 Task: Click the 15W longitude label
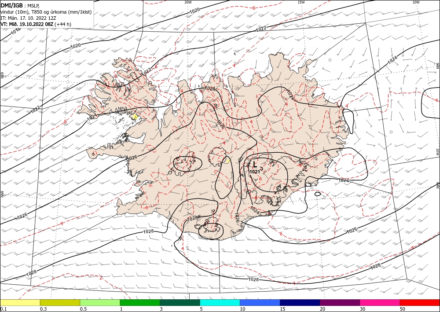click(301, 2)
